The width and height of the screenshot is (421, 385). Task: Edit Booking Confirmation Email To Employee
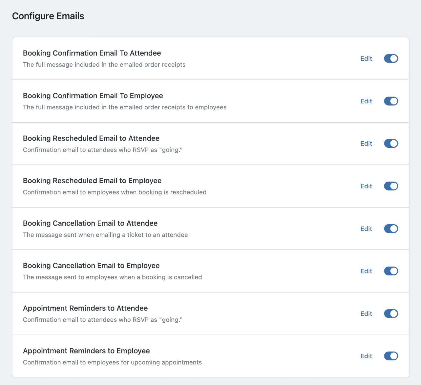[366, 101]
